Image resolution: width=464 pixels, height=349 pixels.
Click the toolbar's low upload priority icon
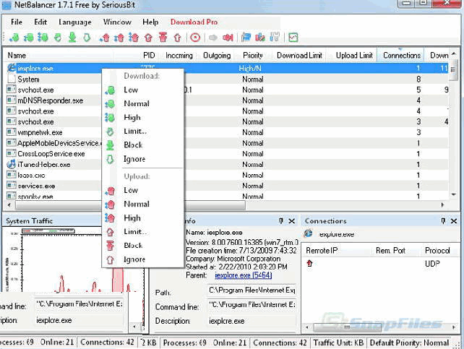[x=105, y=38]
